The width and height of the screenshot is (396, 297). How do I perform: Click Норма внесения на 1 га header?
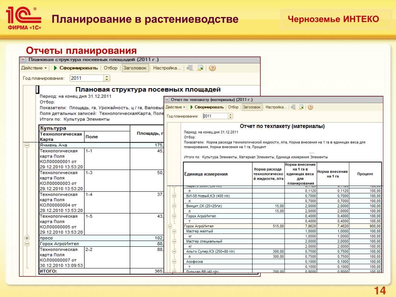click(x=333, y=174)
